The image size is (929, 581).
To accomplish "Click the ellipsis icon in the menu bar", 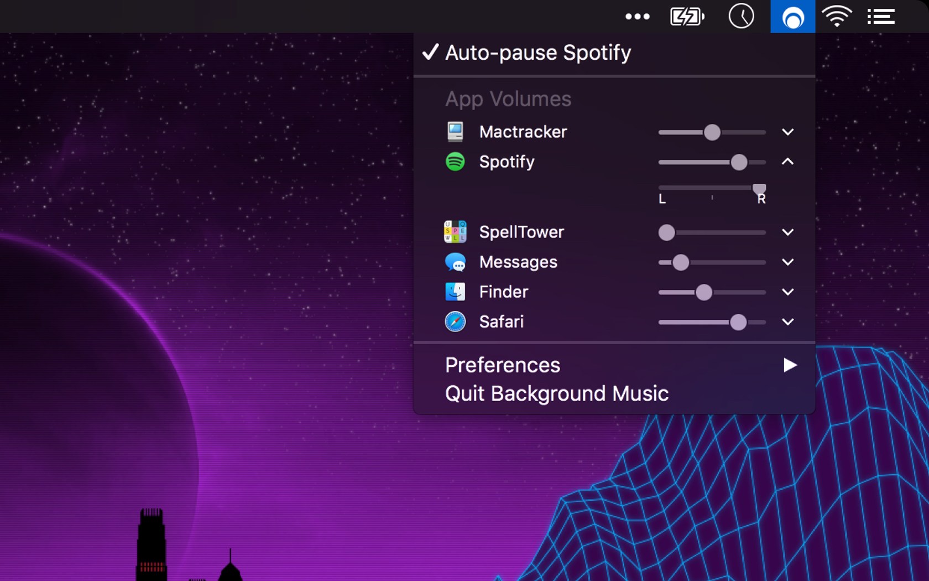I will click(638, 16).
